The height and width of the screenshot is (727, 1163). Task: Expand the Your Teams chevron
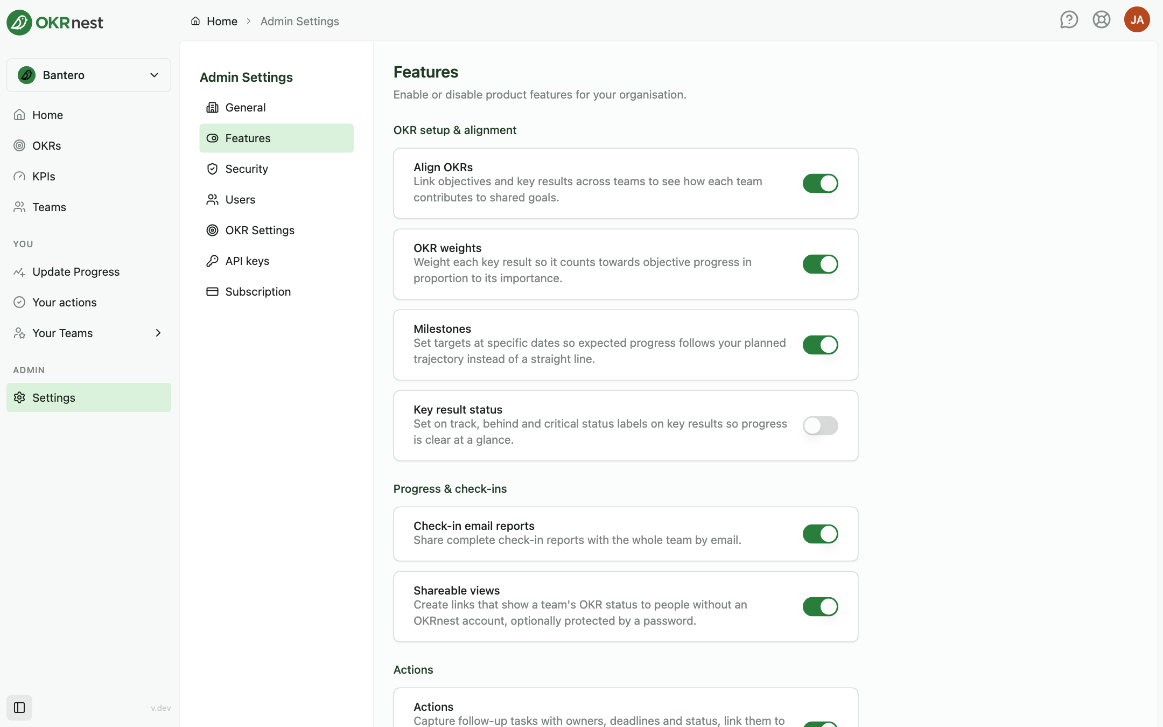tap(158, 333)
